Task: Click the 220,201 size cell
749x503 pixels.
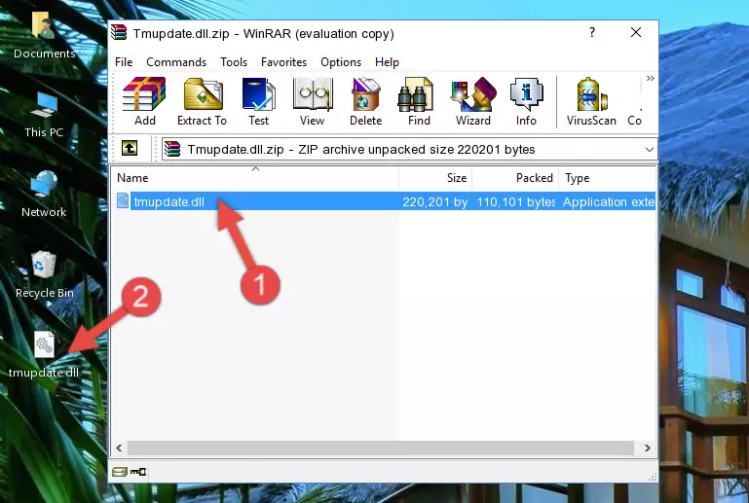Action: (x=435, y=201)
